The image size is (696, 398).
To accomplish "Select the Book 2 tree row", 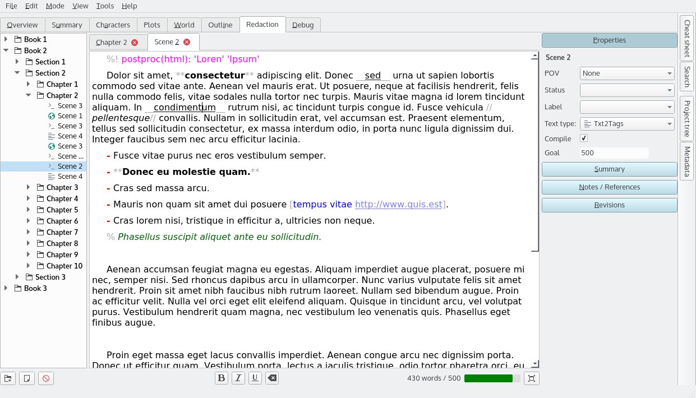I will tap(43, 51).
